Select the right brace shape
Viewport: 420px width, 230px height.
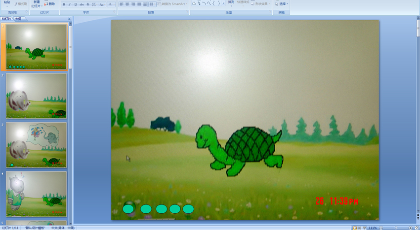click(x=218, y=3)
